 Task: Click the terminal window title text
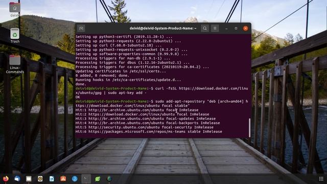(x=163, y=28)
